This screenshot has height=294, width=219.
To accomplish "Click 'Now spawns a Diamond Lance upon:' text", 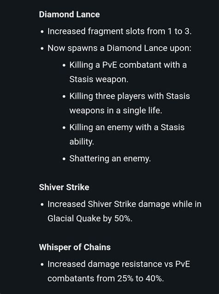I will coord(119,48).
